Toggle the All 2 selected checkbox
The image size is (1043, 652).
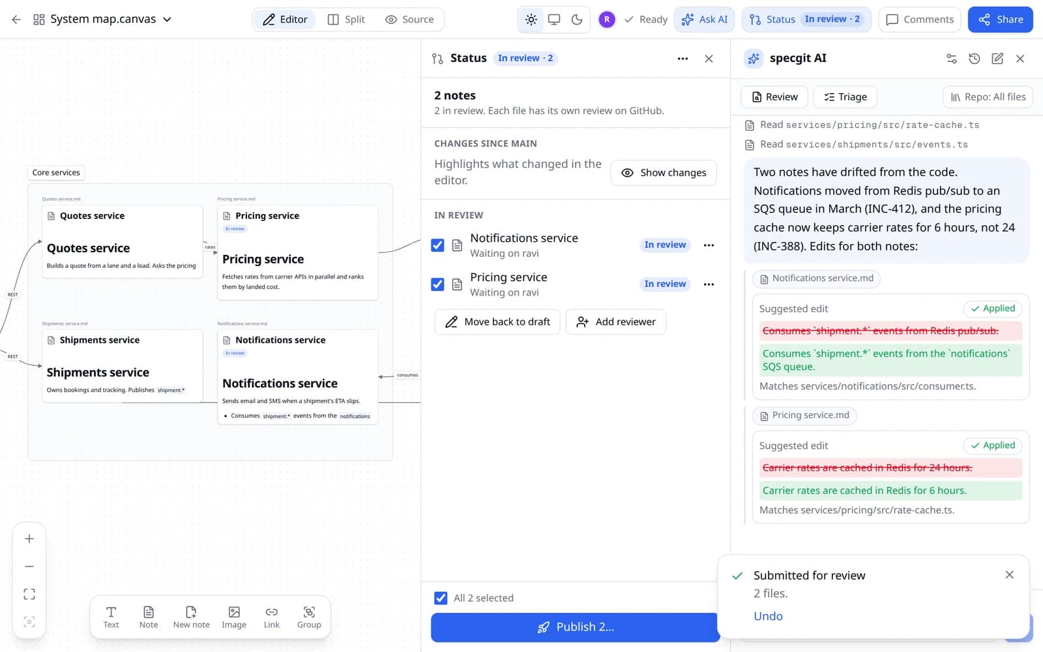(x=441, y=598)
